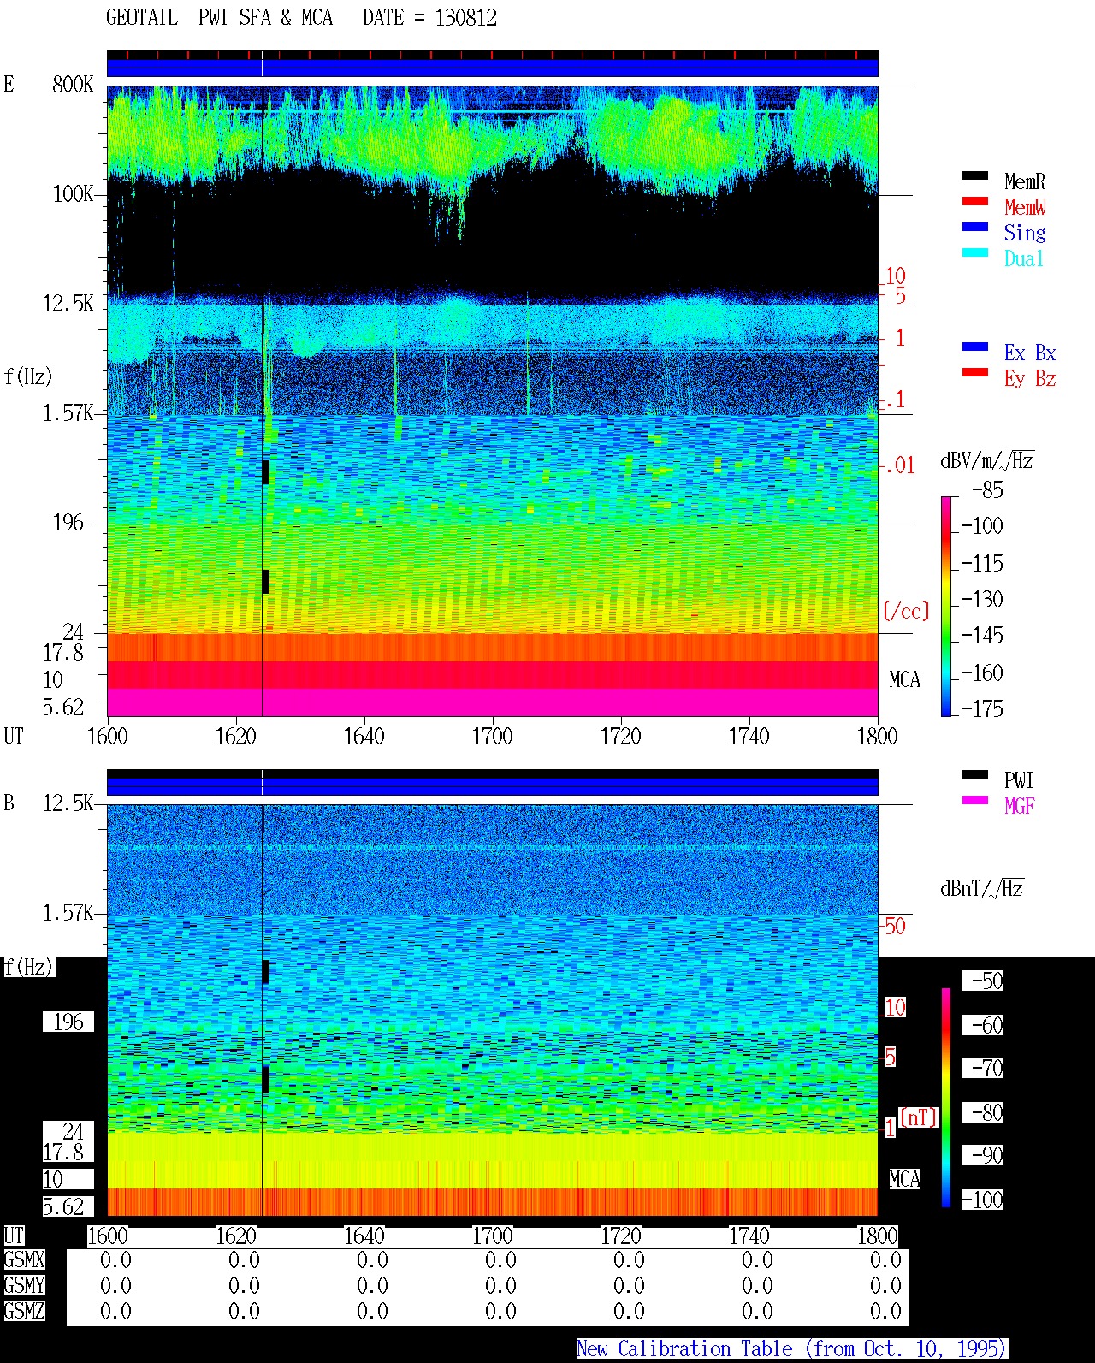
Task: Click 1720 in the bottom UT row
Action: [x=620, y=1236]
